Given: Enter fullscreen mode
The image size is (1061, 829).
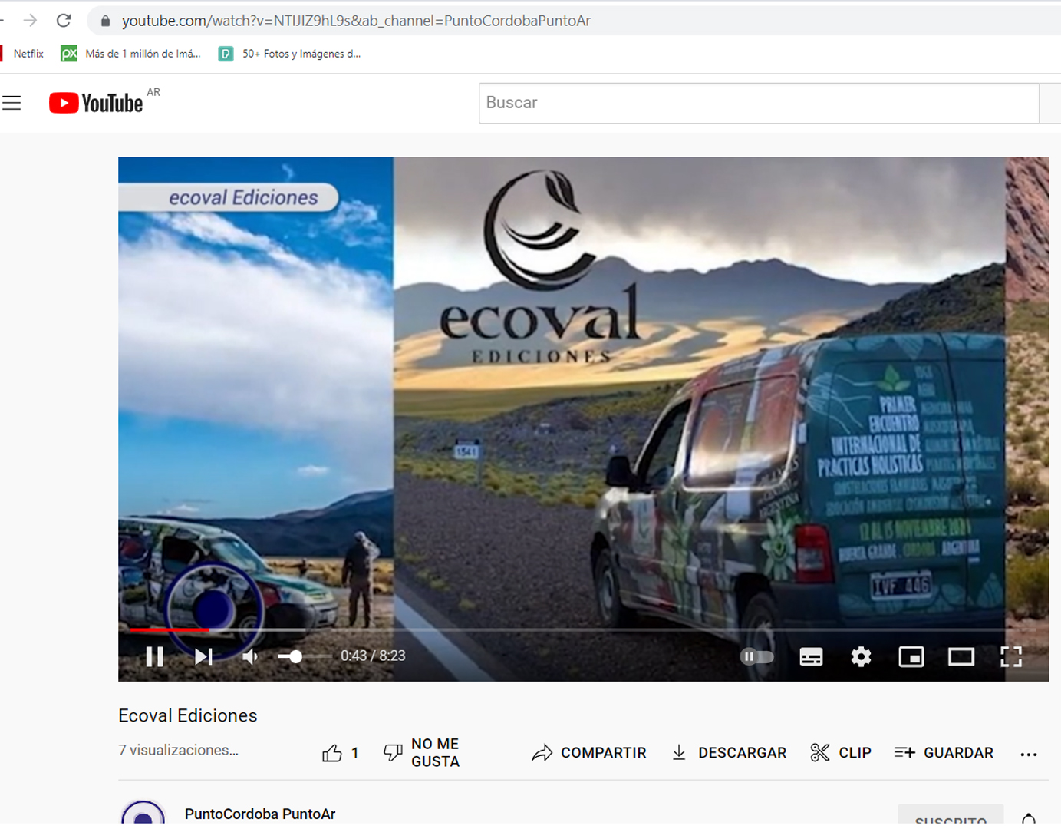Looking at the screenshot, I should click(x=1011, y=656).
